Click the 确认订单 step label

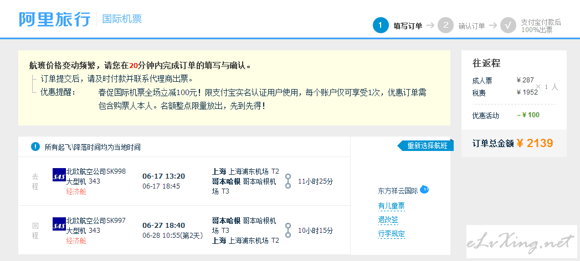471,26
